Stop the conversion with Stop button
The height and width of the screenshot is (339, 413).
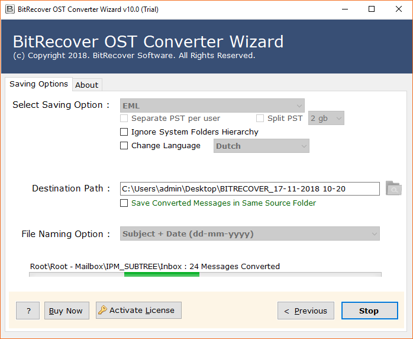(x=370, y=311)
